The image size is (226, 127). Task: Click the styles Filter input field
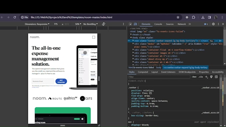pyautogui.click(x=159, y=77)
